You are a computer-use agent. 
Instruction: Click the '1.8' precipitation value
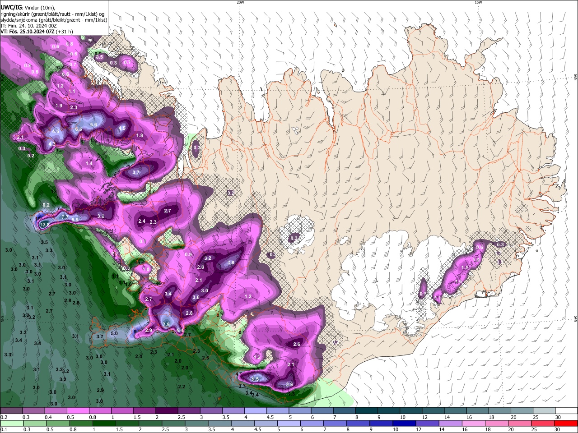coord(140,135)
